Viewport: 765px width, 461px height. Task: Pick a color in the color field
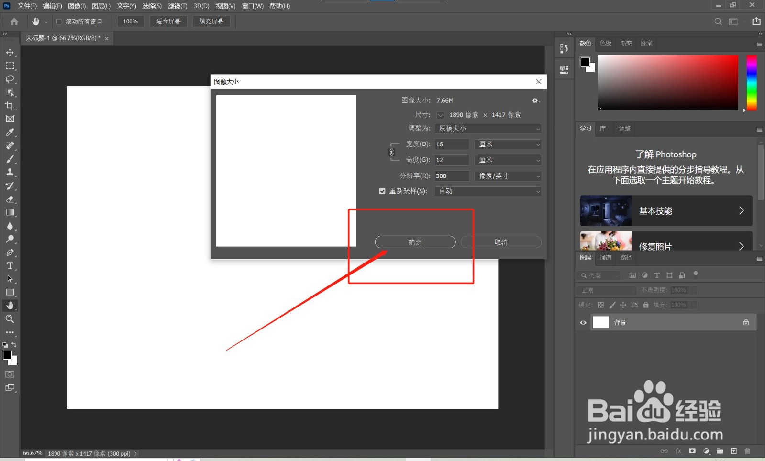click(668, 83)
